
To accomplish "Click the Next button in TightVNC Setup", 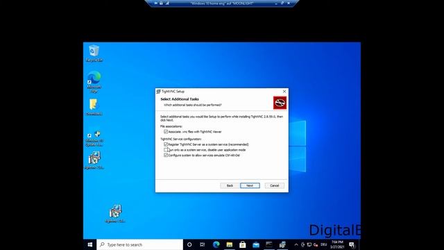I will (250, 185).
